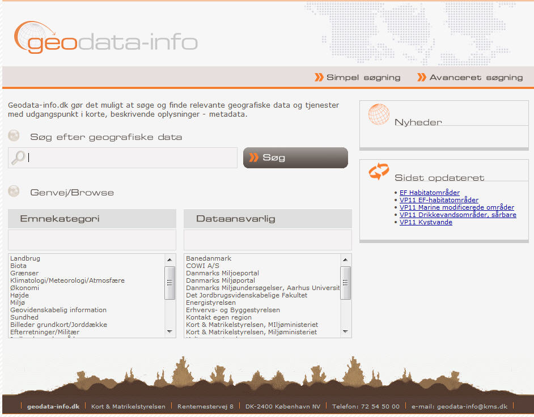Open Avanceret søgning menu item

[x=476, y=78]
